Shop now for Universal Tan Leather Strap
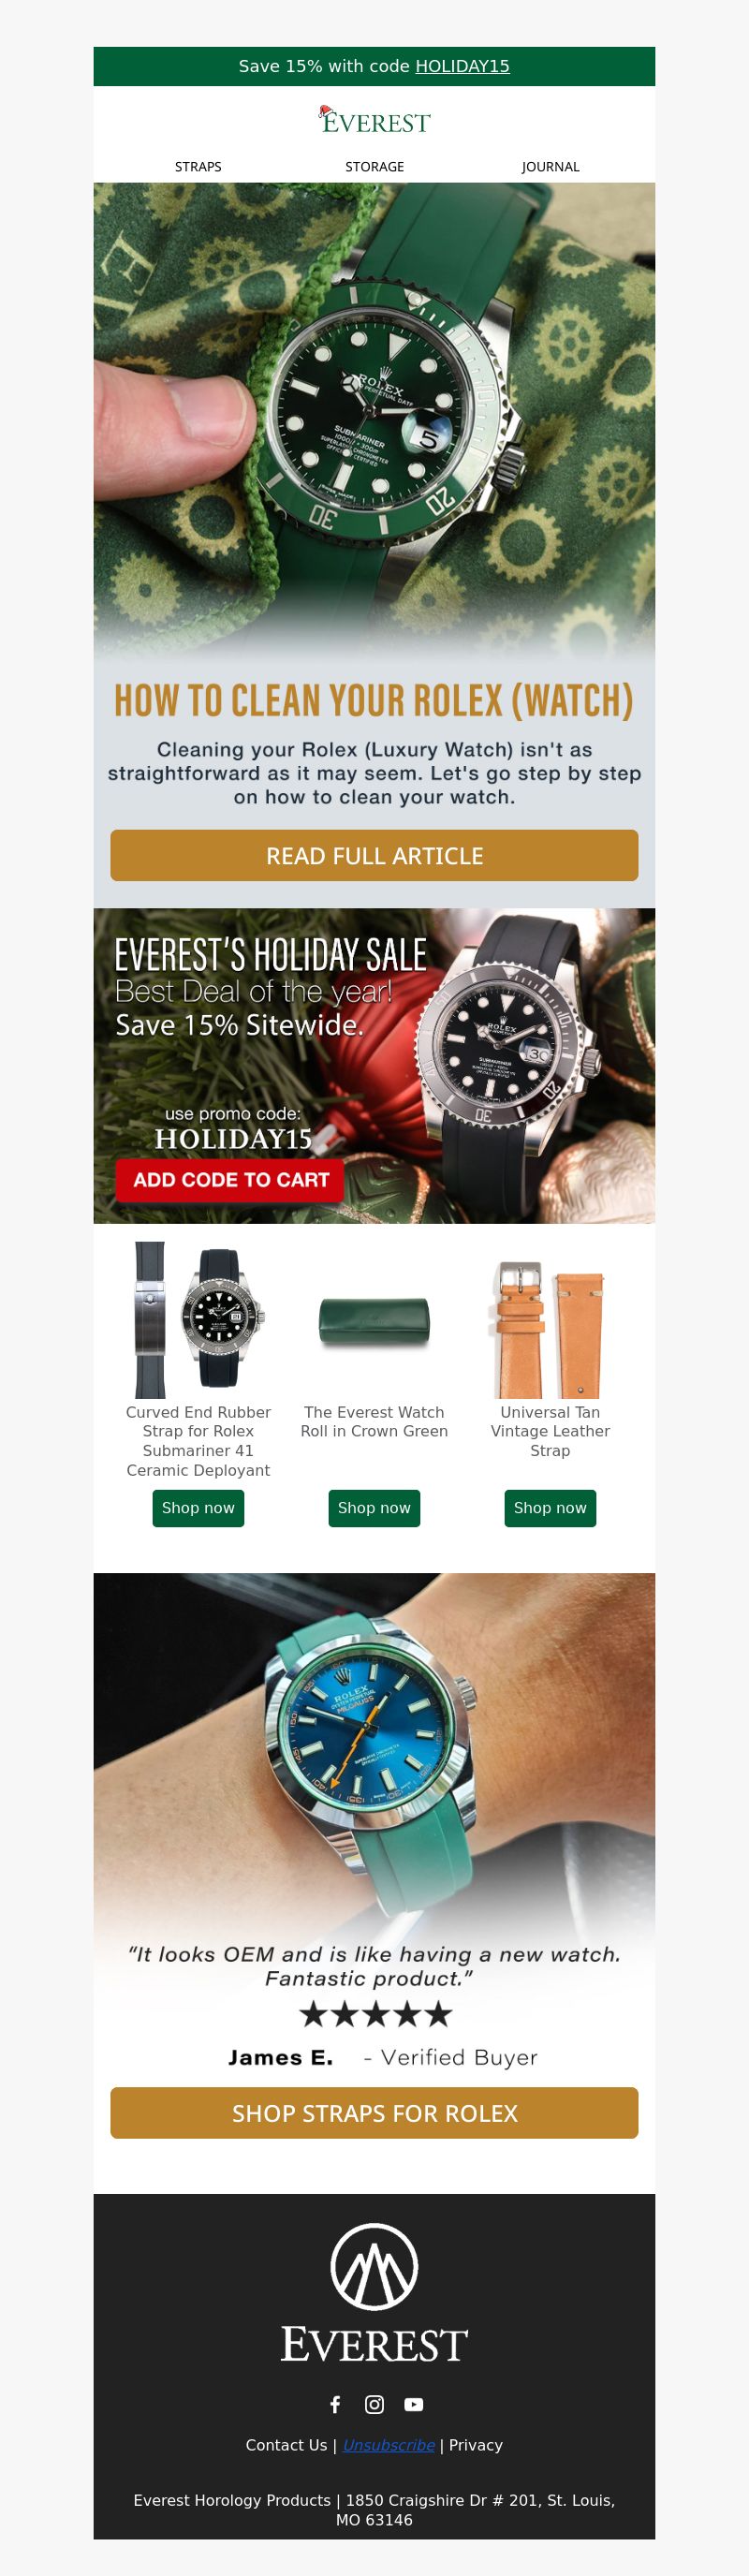Image resolution: width=749 pixels, height=2576 pixels. (x=550, y=1508)
